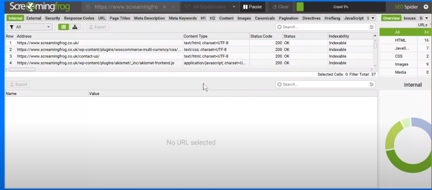Switch to the External tab
Viewport: 432px width, 190px height.
[34, 18]
